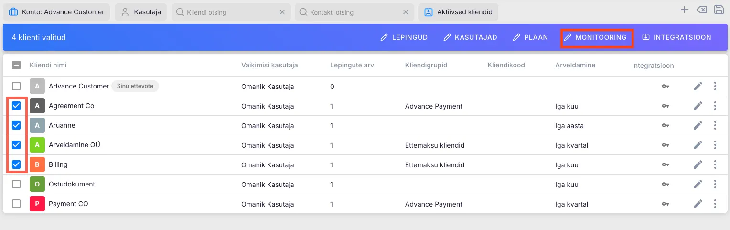Uncheck the Agreement Co checkbox
730x230 pixels.
point(16,106)
